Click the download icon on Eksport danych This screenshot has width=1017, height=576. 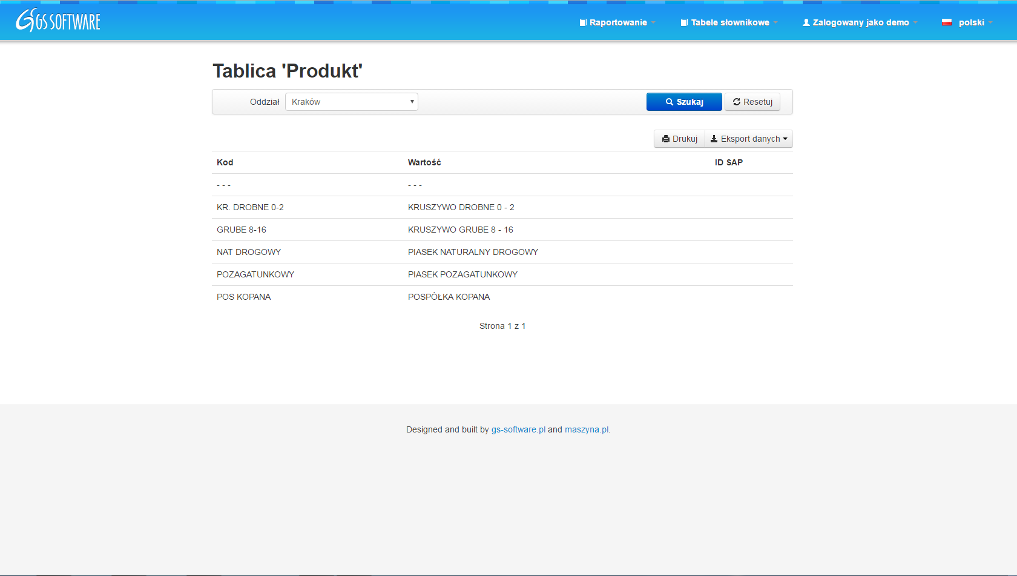(x=714, y=139)
